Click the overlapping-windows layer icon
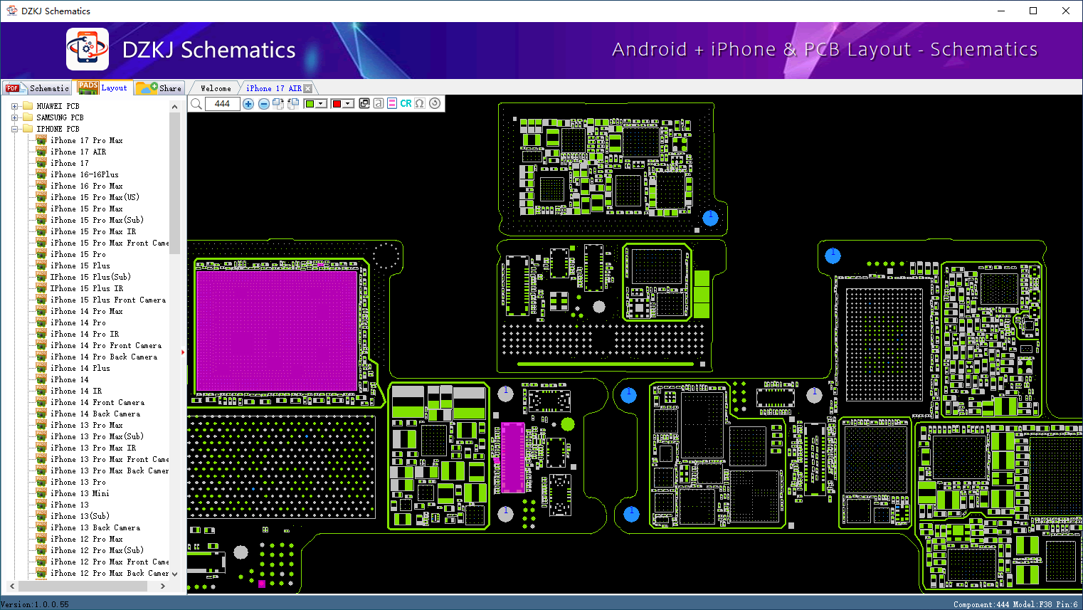This screenshot has width=1083, height=610. [364, 104]
